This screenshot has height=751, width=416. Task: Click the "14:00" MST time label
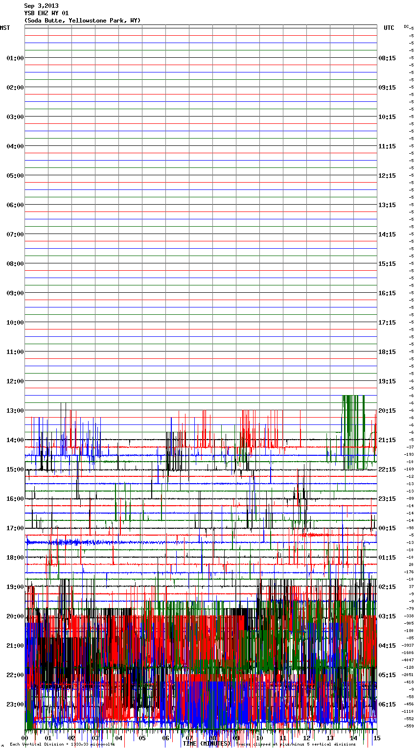[x=15, y=440]
